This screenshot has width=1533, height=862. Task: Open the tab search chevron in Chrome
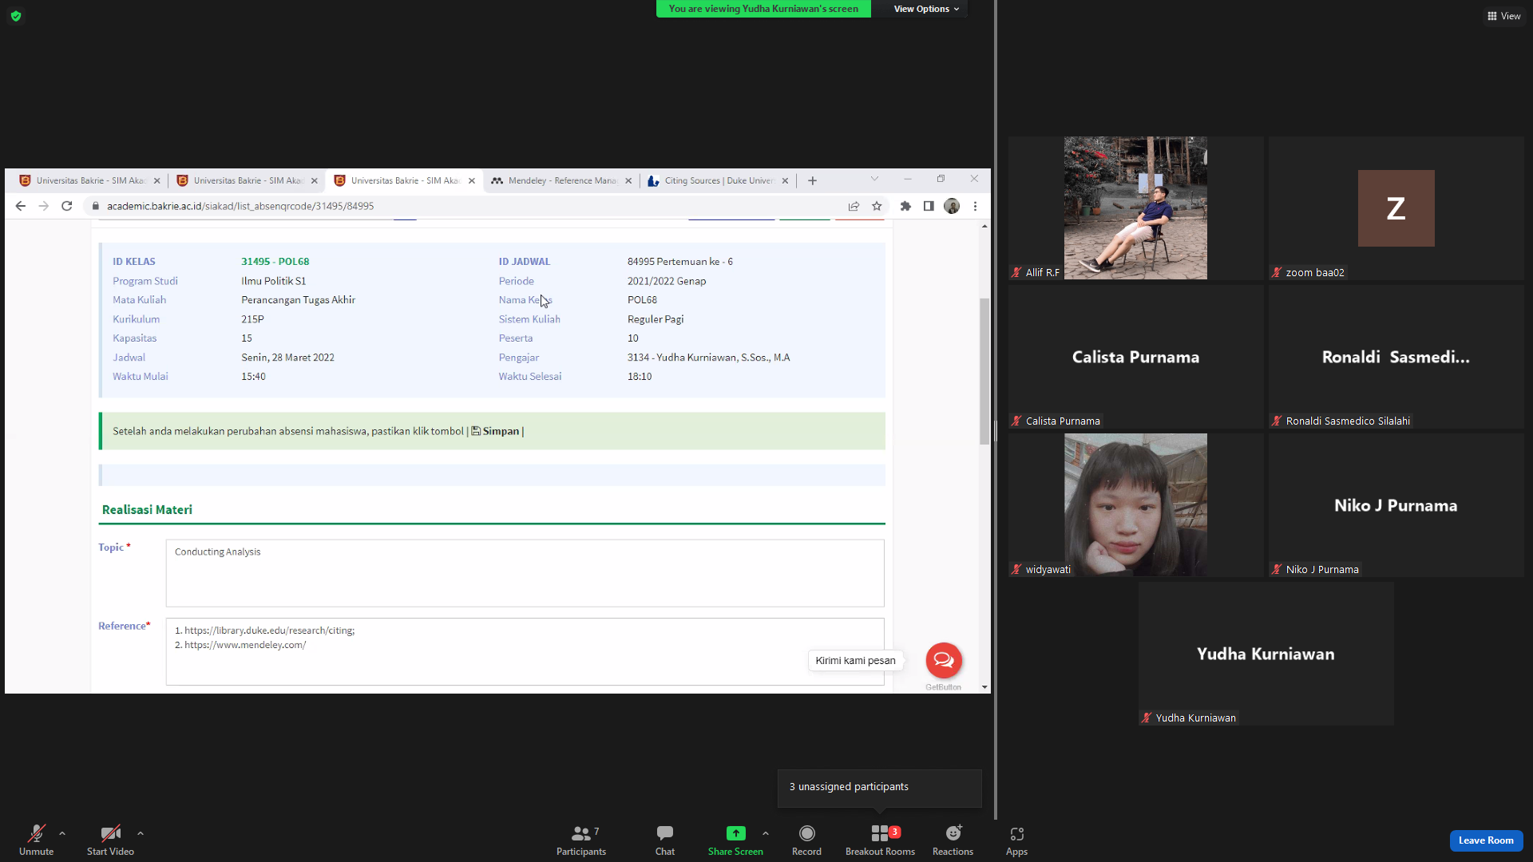pos(874,179)
